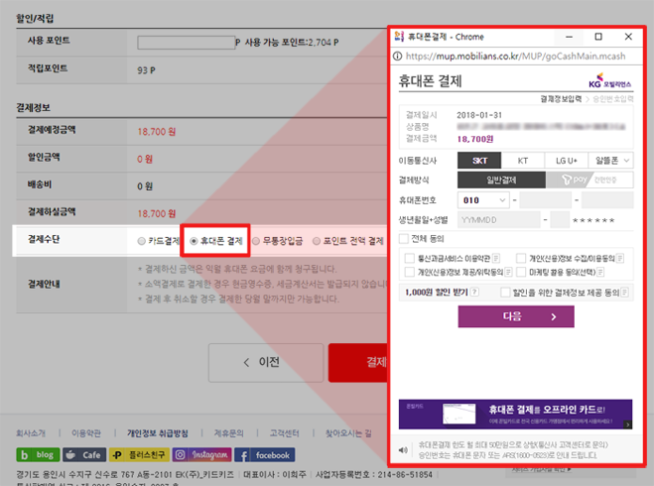
Task: Open the Instagram social button
Action: click(201, 454)
